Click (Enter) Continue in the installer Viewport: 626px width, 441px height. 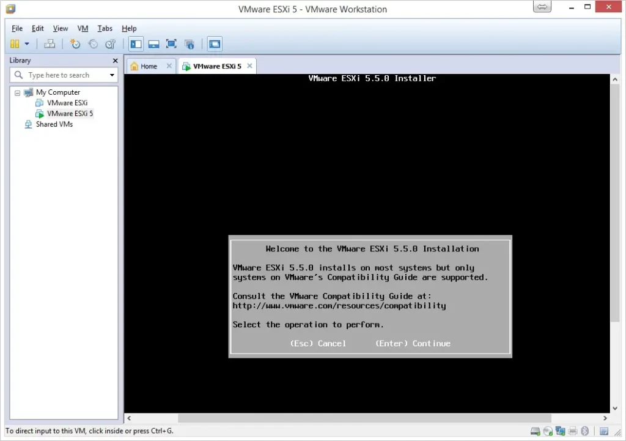point(413,344)
